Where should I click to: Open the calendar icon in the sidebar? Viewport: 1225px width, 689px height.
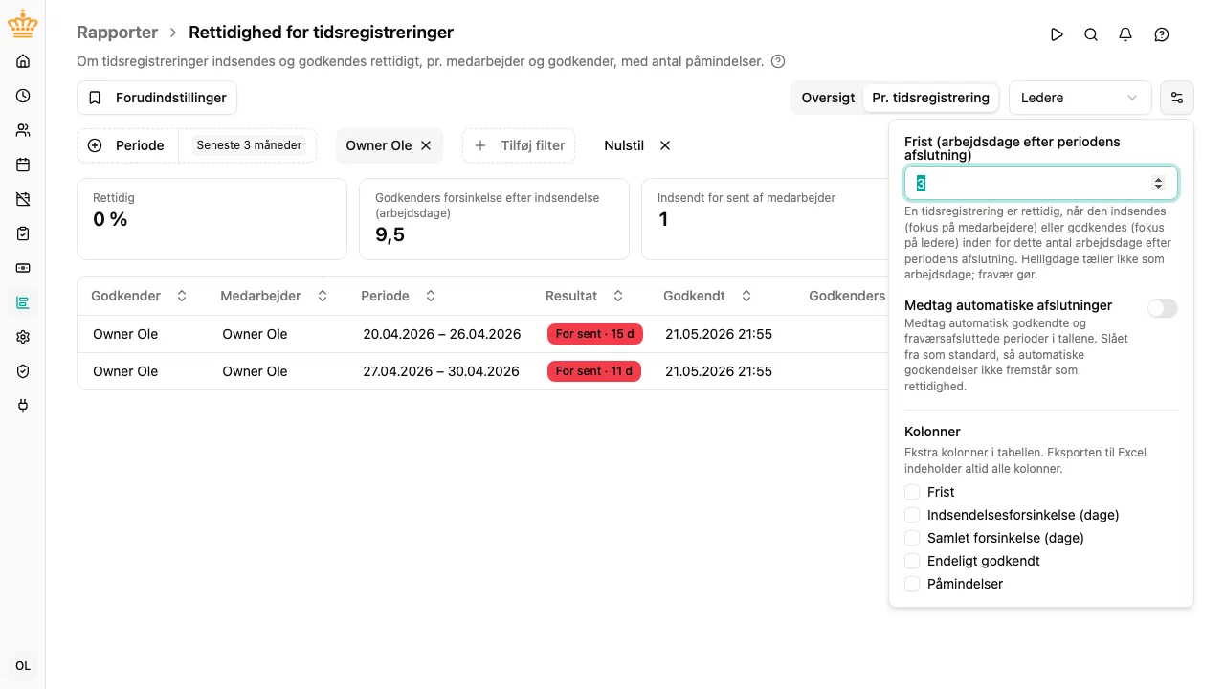23,165
